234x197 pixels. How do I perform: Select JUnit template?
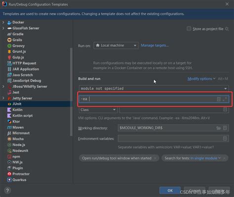tap(36, 104)
